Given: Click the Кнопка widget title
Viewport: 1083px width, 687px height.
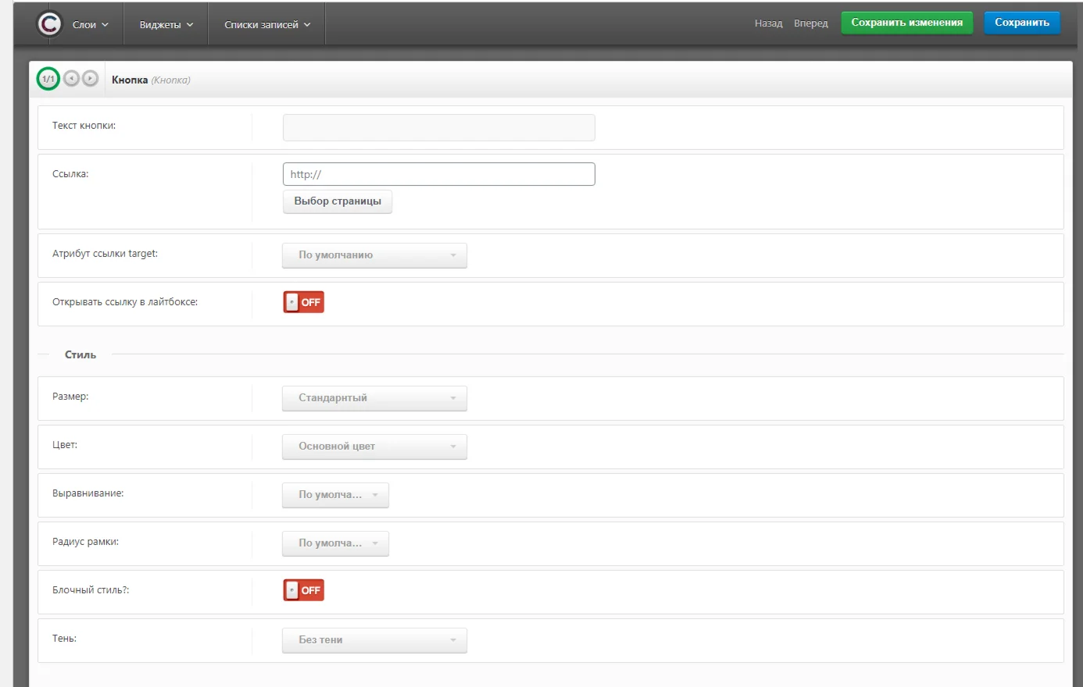Looking at the screenshot, I should click(x=130, y=80).
